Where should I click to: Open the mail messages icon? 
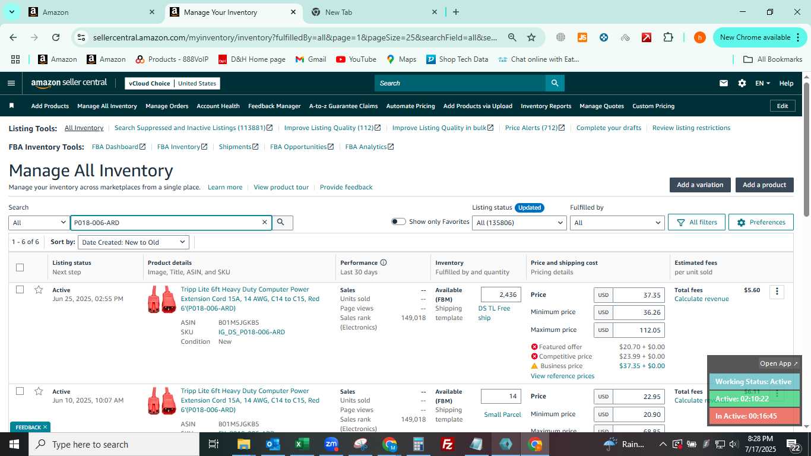(x=723, y=83)
